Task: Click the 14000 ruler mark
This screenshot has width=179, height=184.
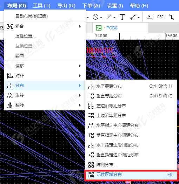Action: (101, 35)
